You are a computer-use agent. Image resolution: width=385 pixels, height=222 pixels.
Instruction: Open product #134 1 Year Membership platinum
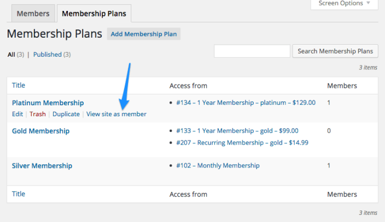(246, 103)
